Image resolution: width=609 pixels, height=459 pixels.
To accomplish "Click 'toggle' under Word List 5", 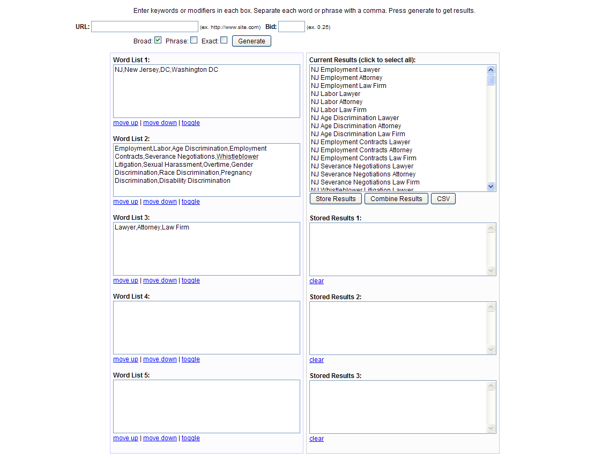I will click(x=191, y=438).
